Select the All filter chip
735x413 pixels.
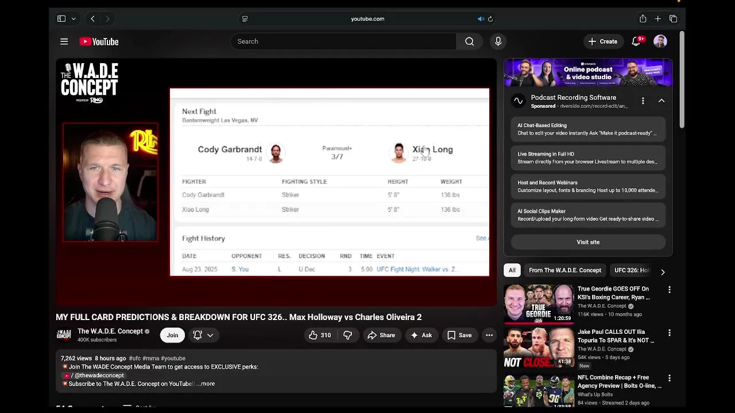(512, 270)
